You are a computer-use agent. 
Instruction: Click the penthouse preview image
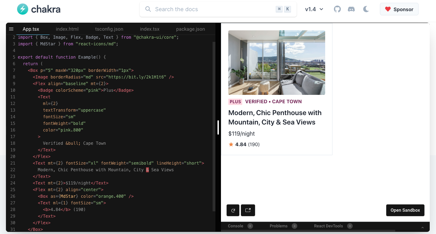(x=277, y=62)
